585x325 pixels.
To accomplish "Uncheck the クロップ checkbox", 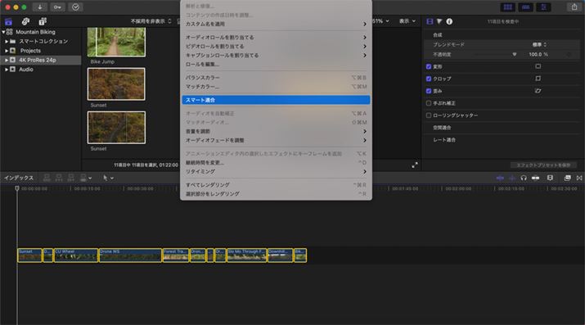I will pos(428,79).
